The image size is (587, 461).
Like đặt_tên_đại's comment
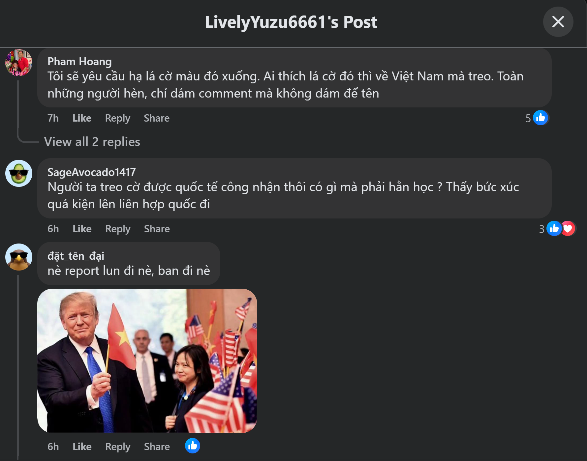82,447
